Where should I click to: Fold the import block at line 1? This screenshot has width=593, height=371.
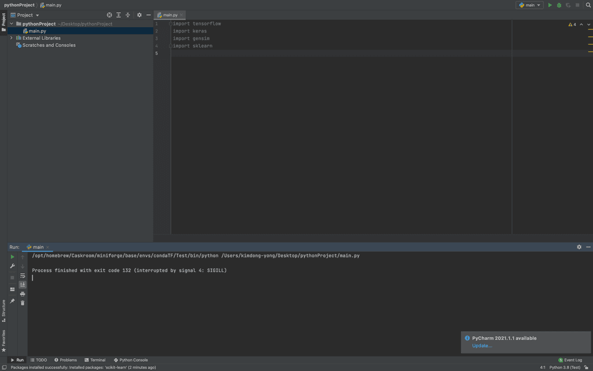171,24
